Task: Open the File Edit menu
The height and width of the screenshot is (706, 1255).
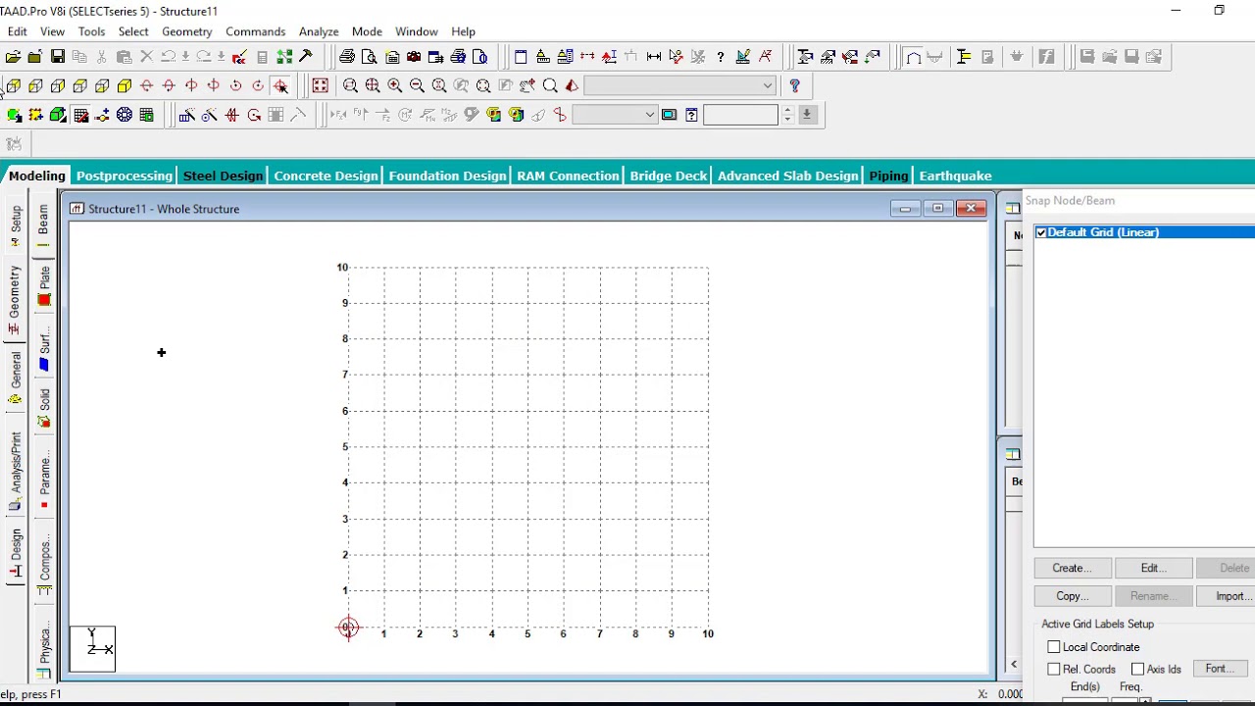Action: [x=18, y=31]
